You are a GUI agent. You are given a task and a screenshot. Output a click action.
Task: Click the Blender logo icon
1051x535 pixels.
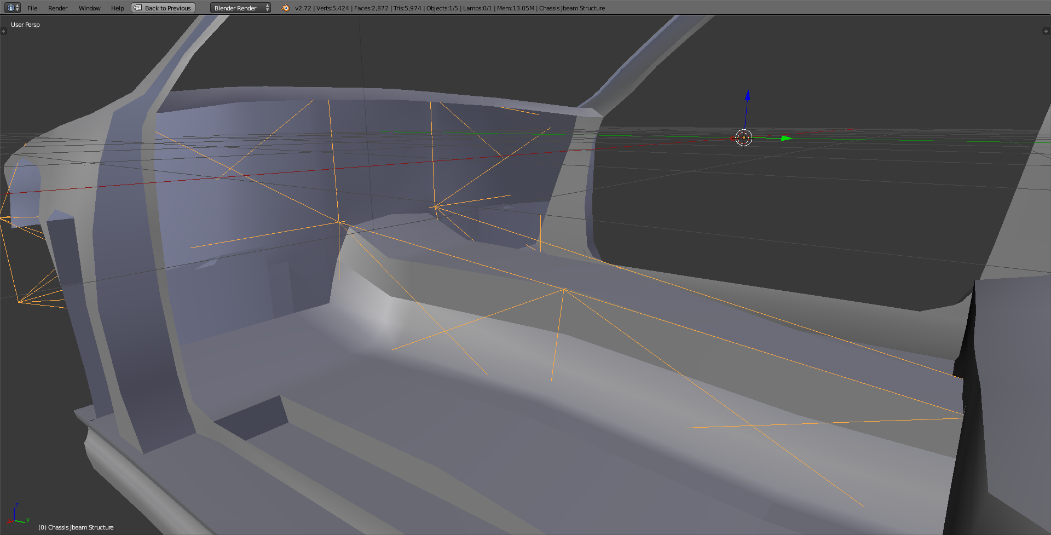285,8
